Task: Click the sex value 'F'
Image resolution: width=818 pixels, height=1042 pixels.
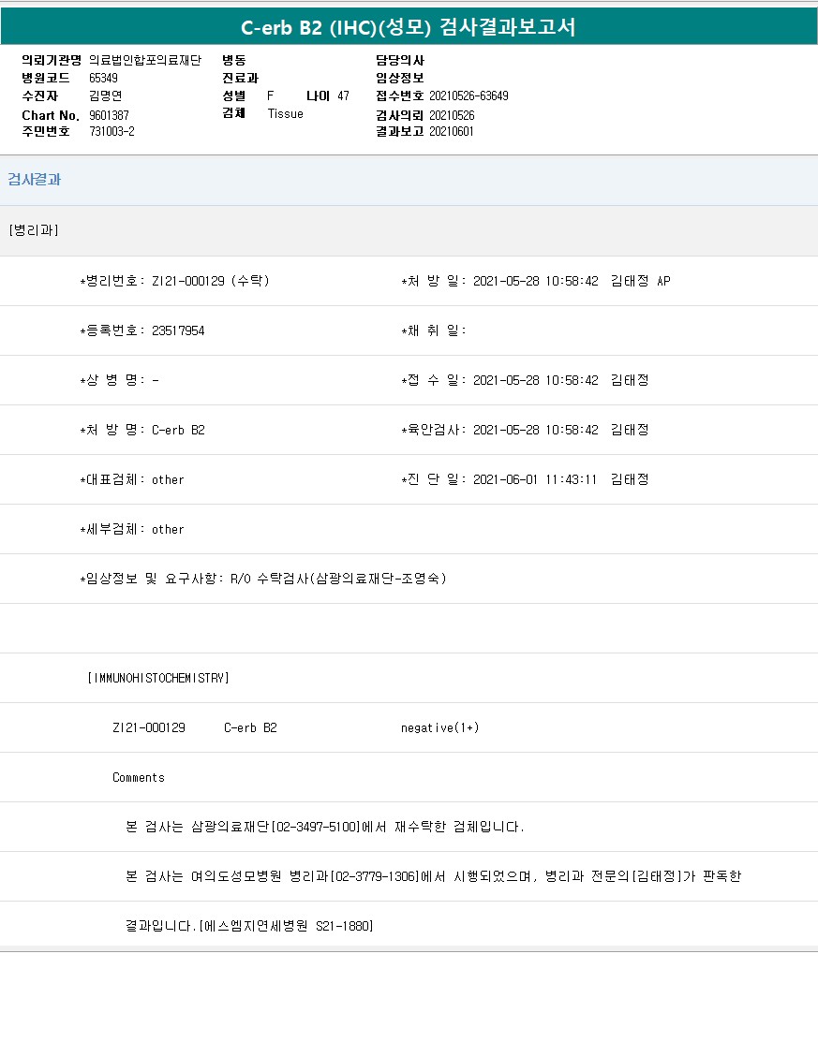Action: pyautogui.click(x=270, y=96)
